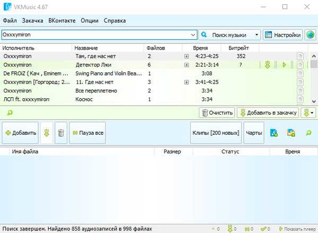Click the green search icon right of Чарты

pyautogui.click(x=308, y=133)
